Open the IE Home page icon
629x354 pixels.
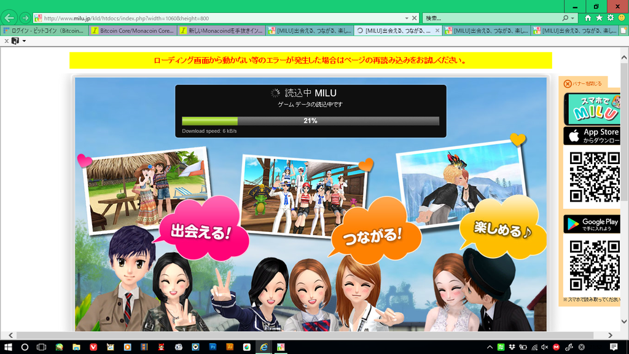pos(588,18)
